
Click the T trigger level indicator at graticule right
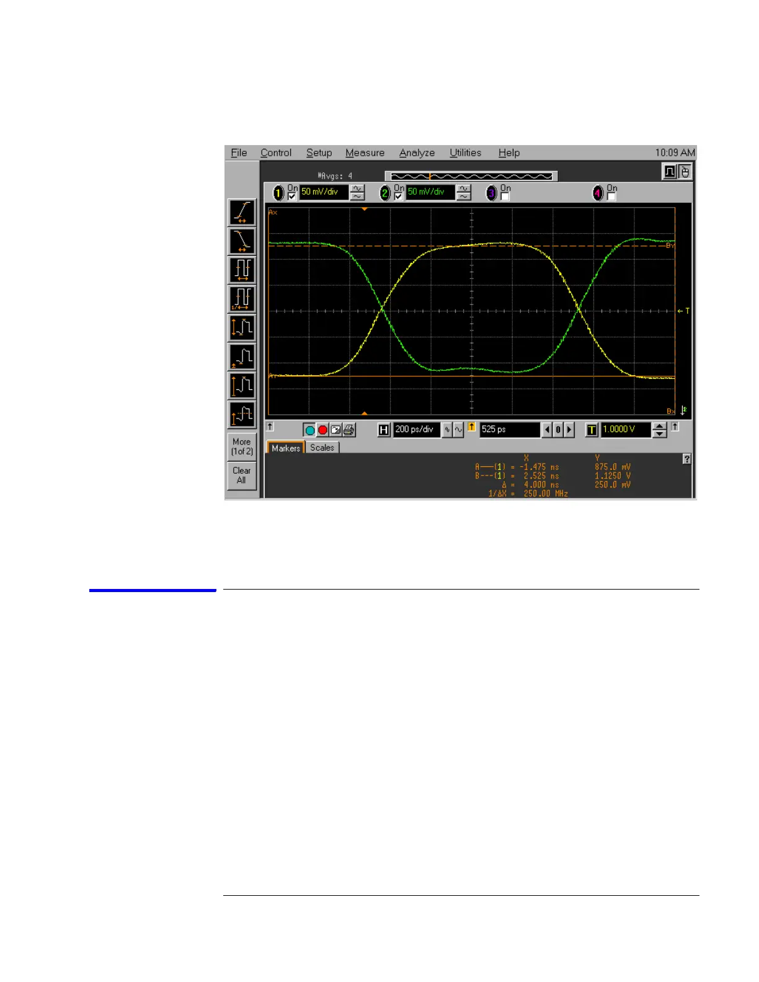684,311
